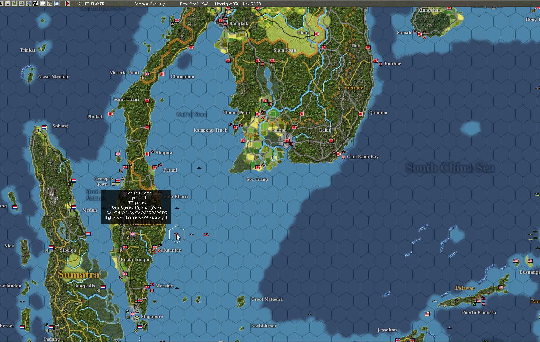The width and height of the screenshot is (540, 342).
Task: Select the Dutch flag at Sabang
Action: (44, 127)
